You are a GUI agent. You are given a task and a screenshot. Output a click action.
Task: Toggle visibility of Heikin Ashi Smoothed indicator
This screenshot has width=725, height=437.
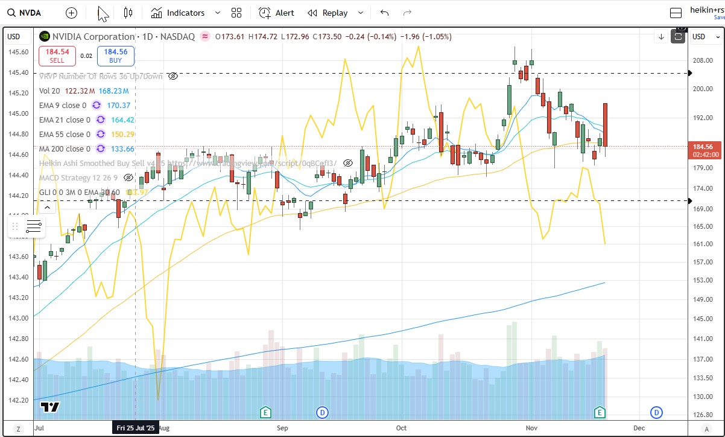click(347, 164)
